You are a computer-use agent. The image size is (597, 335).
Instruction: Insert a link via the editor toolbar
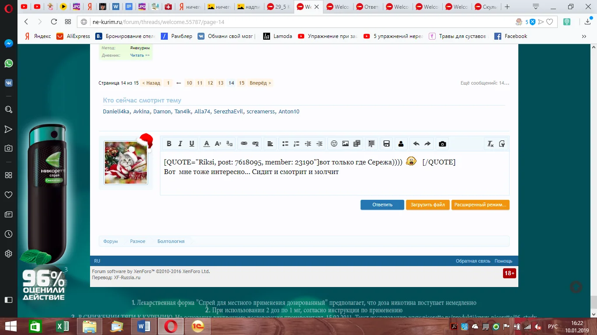(x=244, y=144)
